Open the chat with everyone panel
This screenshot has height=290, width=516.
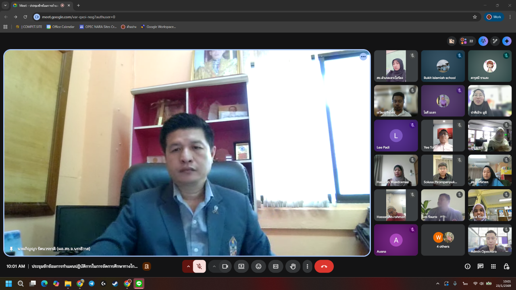(x=481, y=266)
